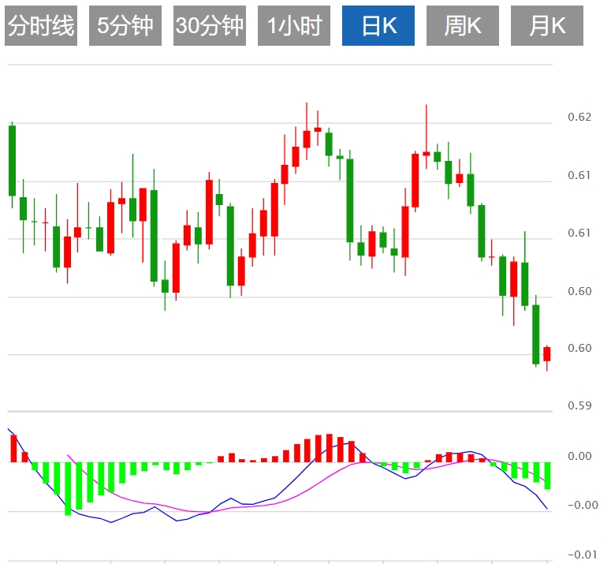Show the 1小时 chart view

pos(294,26)
